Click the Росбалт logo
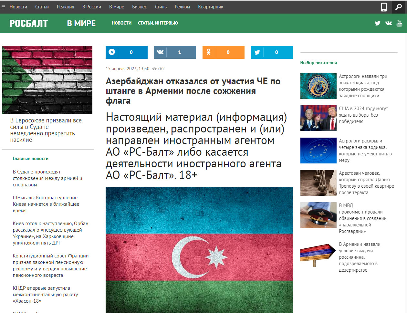The image size is (407, 313). click(x=28, y=23)
